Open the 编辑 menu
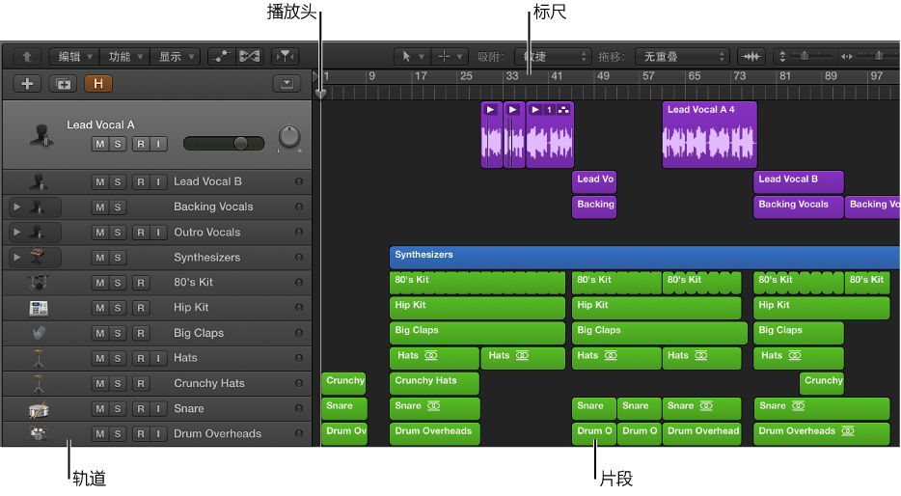This screenshot has width=901, height=496. (x=75, y=57)
